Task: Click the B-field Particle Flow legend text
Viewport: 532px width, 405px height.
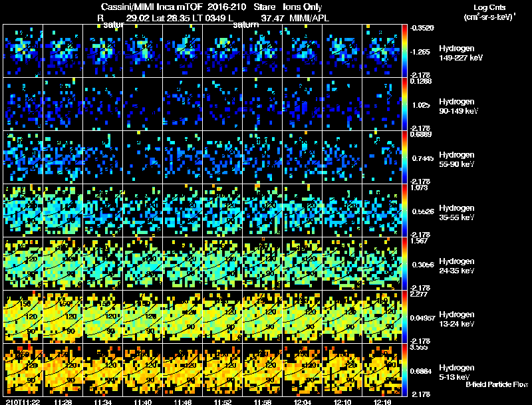Action: [496, 384]
